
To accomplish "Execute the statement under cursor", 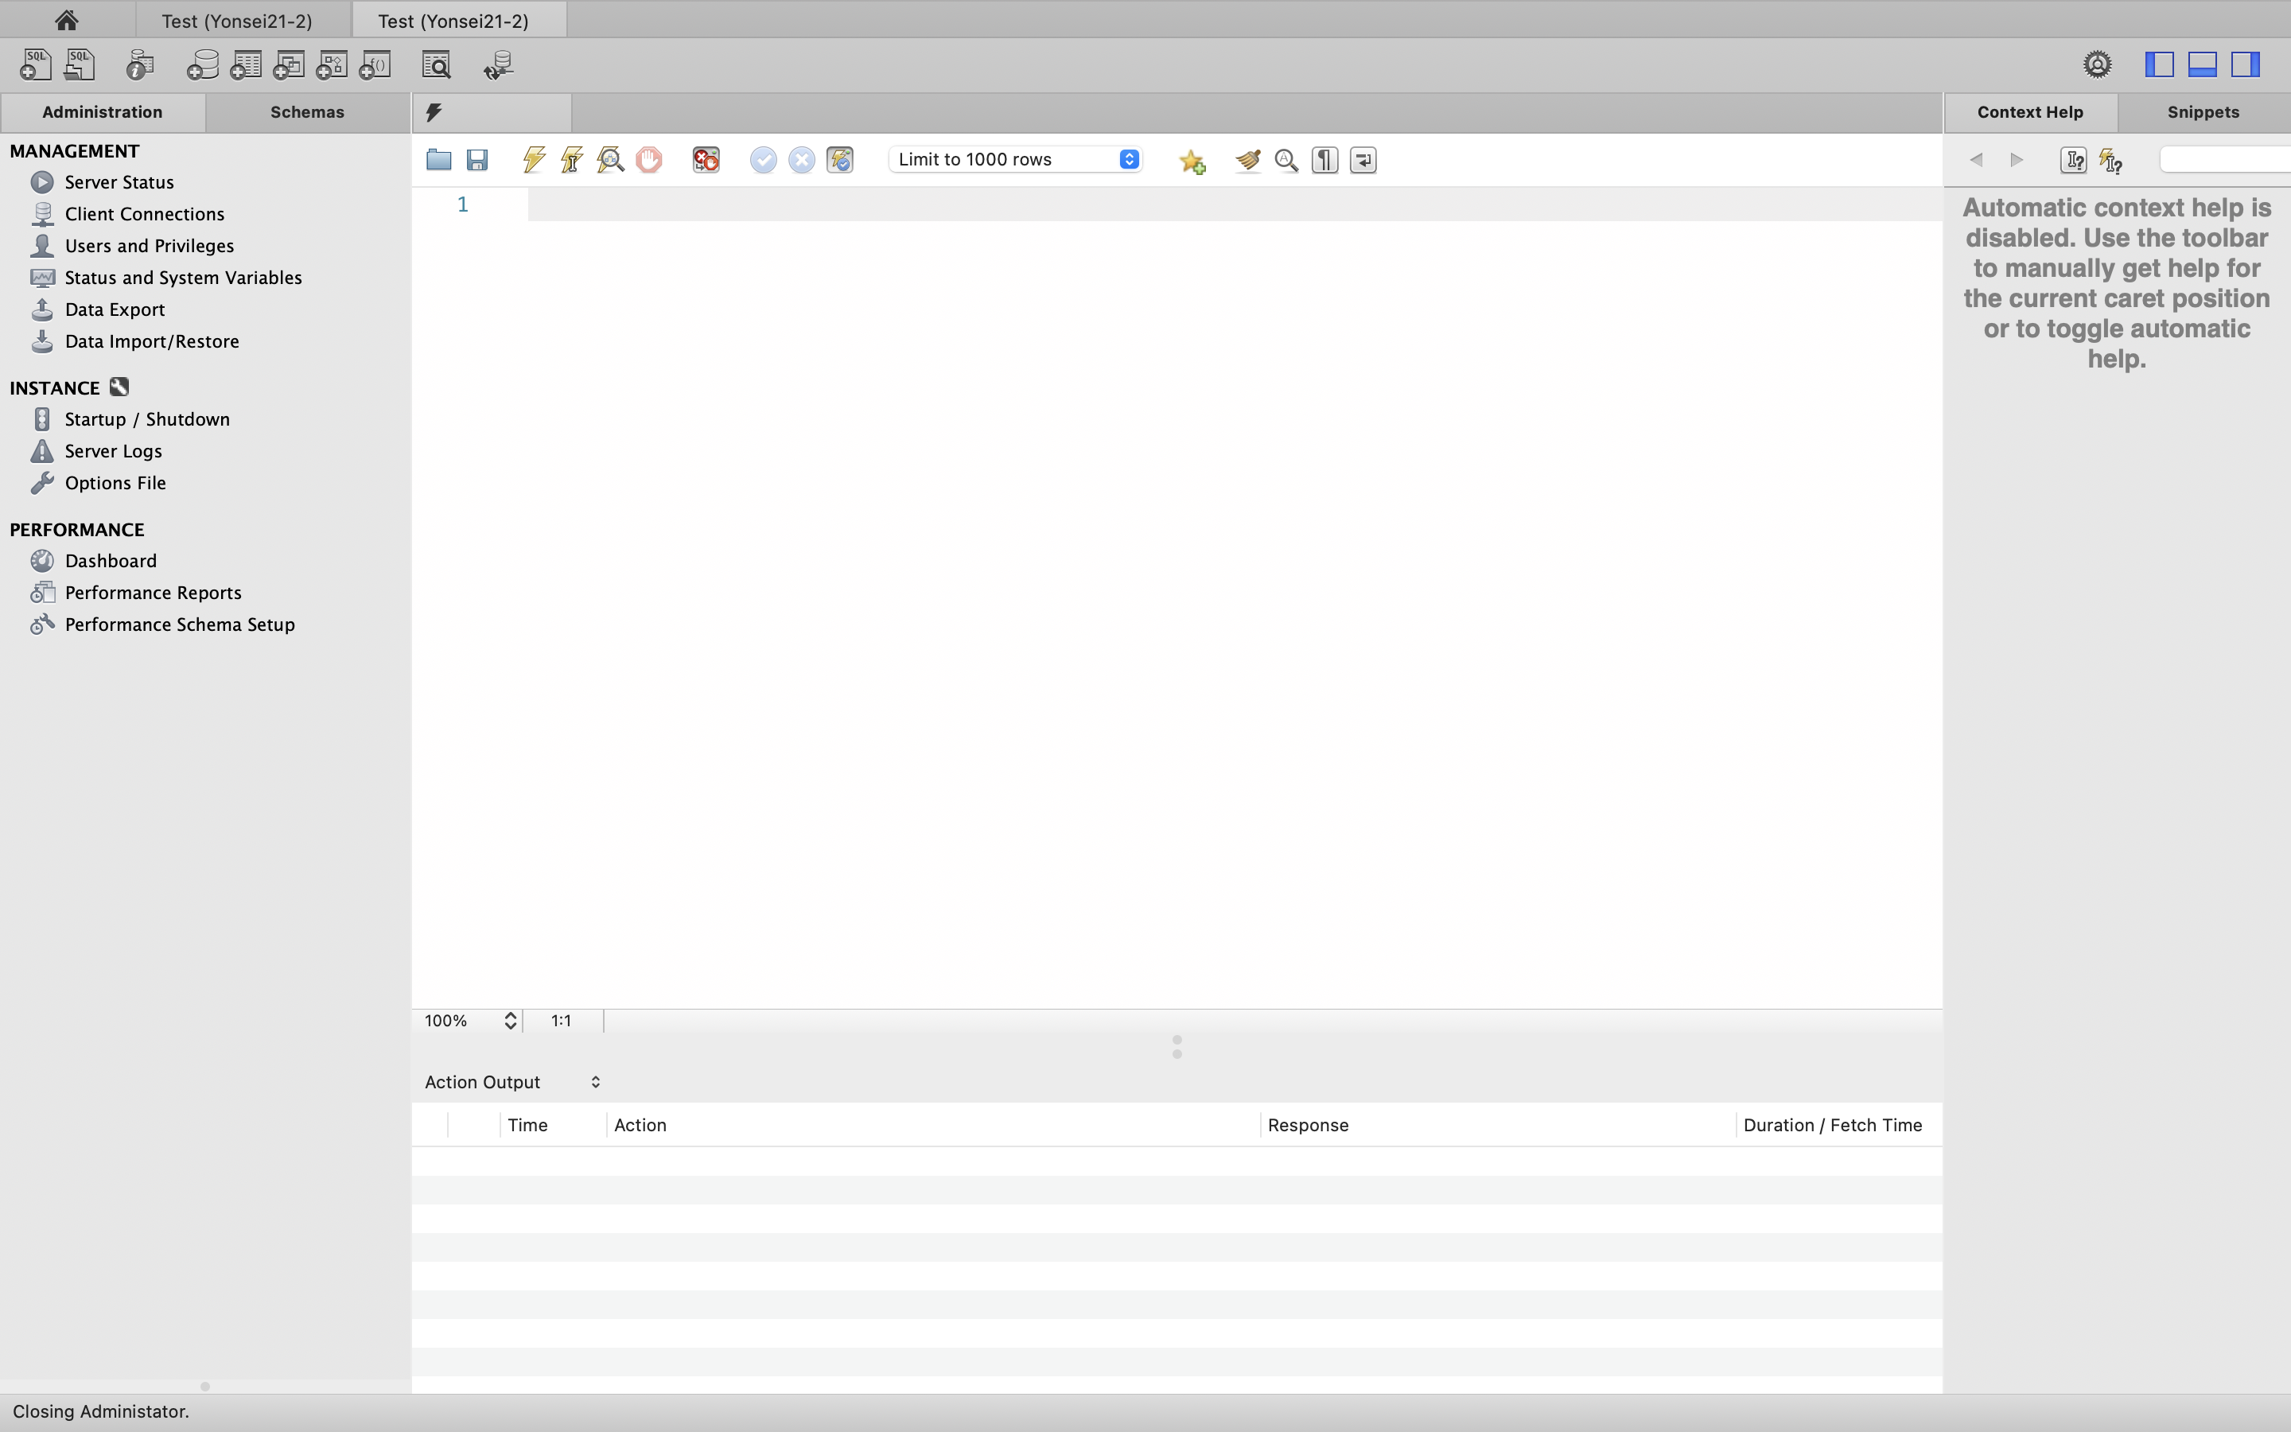I will pyautogui.click(x=572, y=159).
